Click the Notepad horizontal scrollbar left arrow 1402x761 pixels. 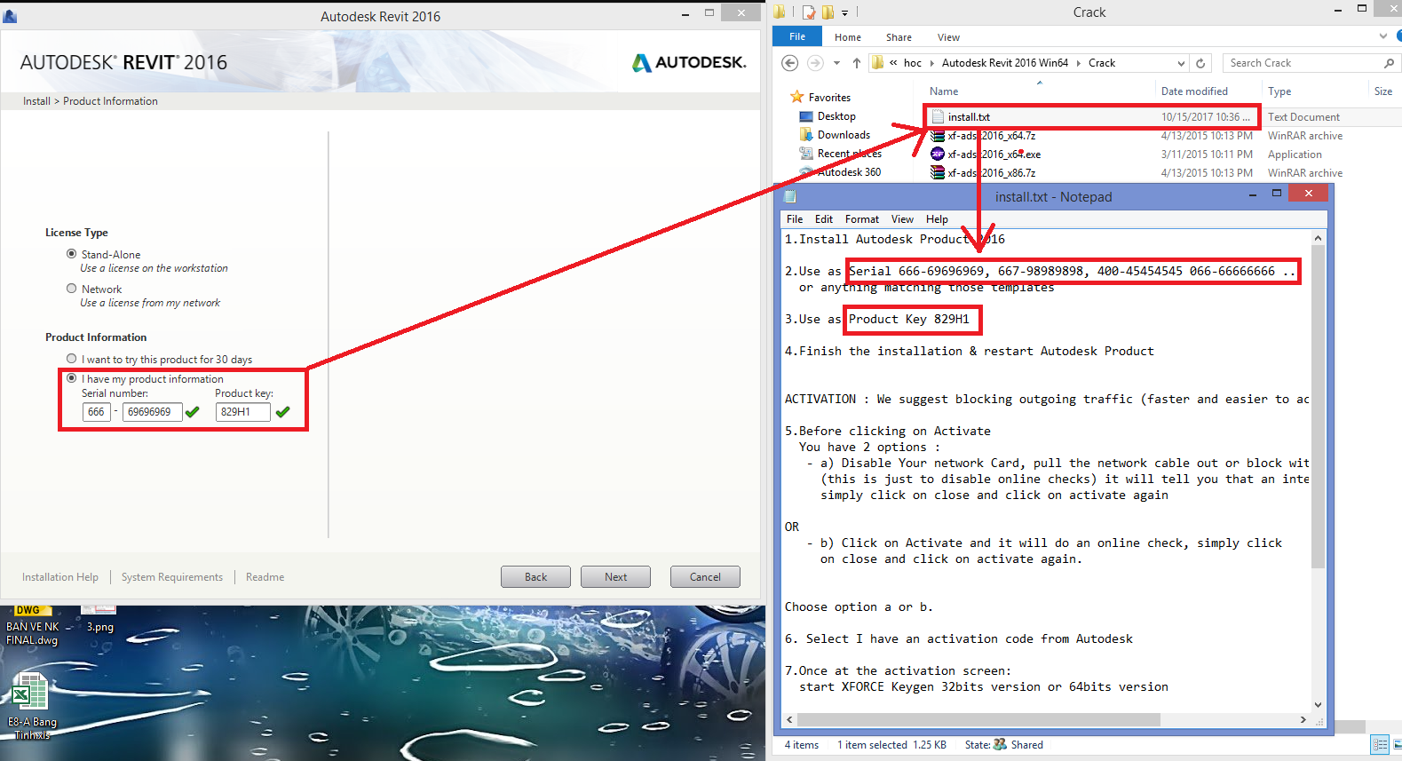click(x=789, y=719)
